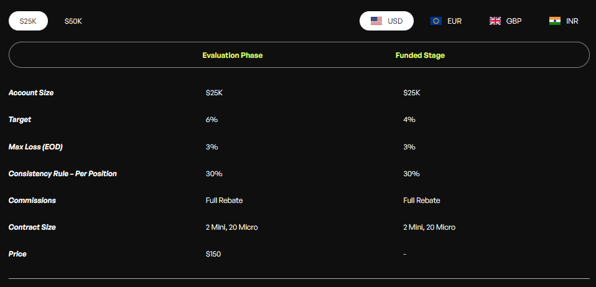Click the Account Size row label

[31, 93]
